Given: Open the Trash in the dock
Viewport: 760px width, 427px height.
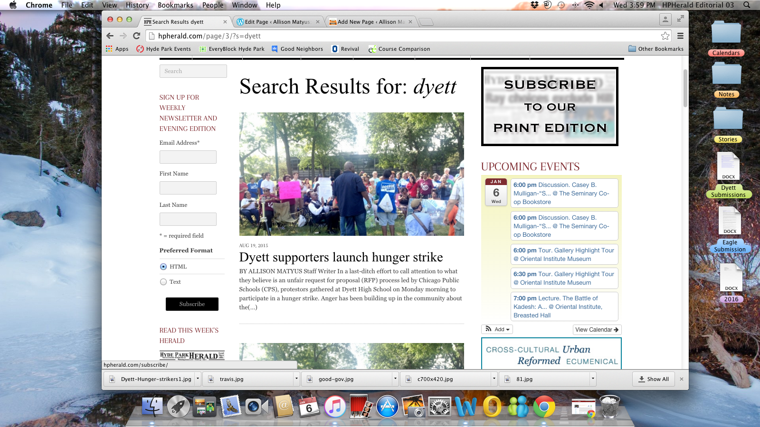Looking at the screenshot, I should (609, 407).
